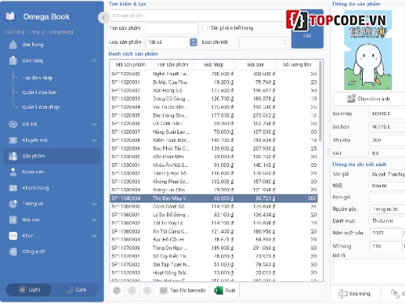405x304 pixels.
Task: Switch to Dark theme
Action: pos(75,289)
